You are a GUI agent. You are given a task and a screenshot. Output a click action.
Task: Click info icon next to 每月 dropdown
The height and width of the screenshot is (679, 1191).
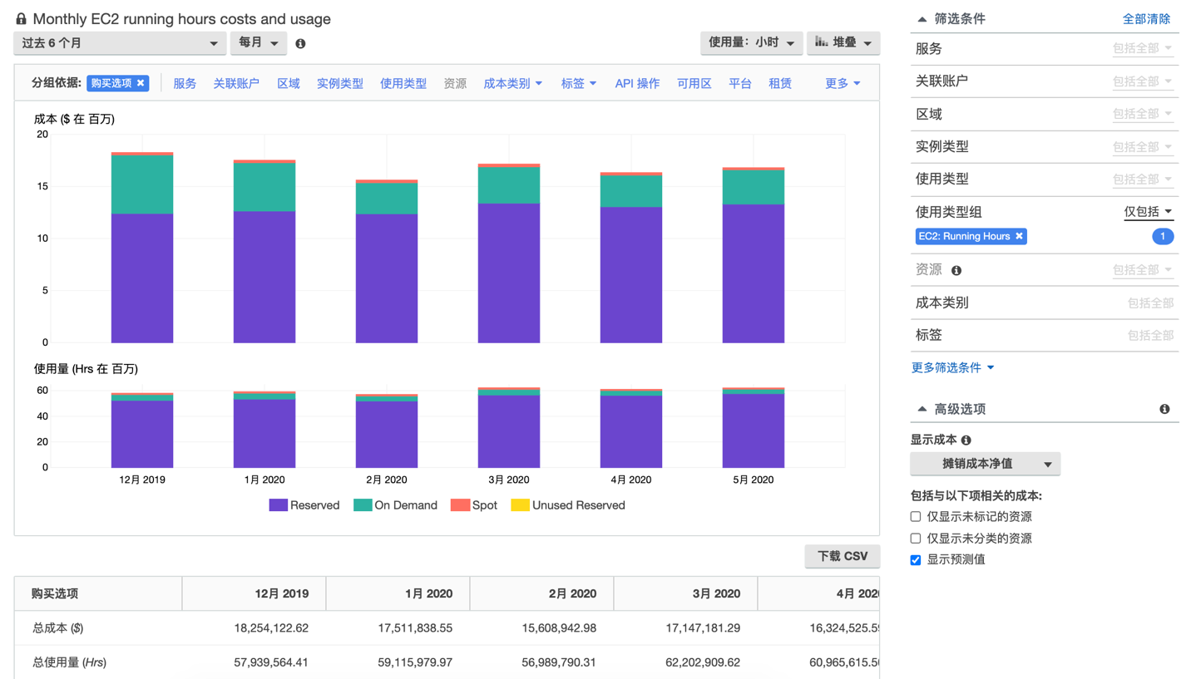[300, 43]
